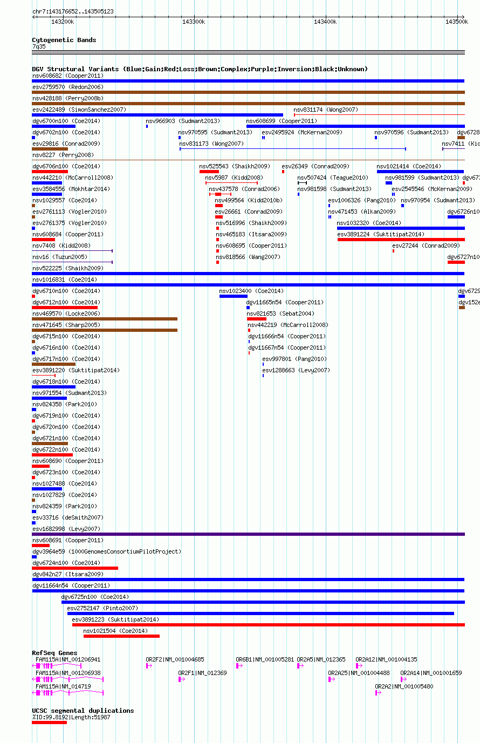The height and width of the screenshot is (743, 480).
Task: Click segmental duplication %ID:99.8192 label
Action: pyautogui.click(x=71, y=717)
